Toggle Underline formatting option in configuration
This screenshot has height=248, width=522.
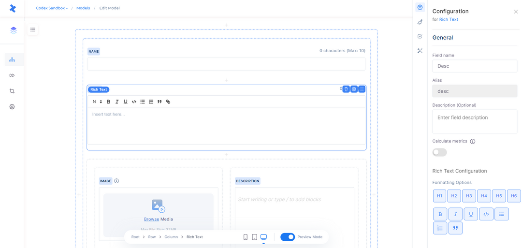coord(471,214)
